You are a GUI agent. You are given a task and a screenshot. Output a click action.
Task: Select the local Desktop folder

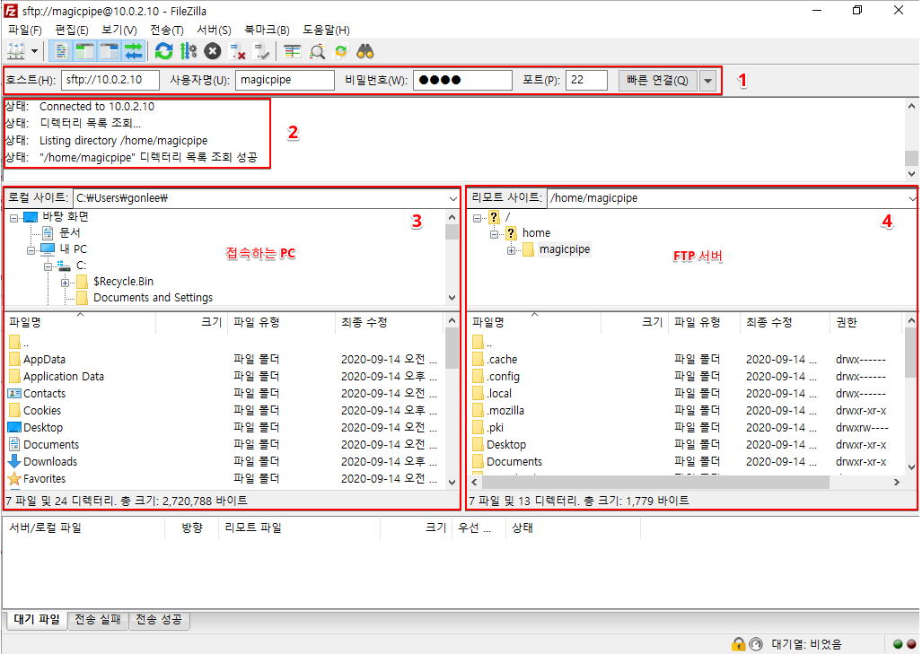pyautogui.click(x=43, y=428)
